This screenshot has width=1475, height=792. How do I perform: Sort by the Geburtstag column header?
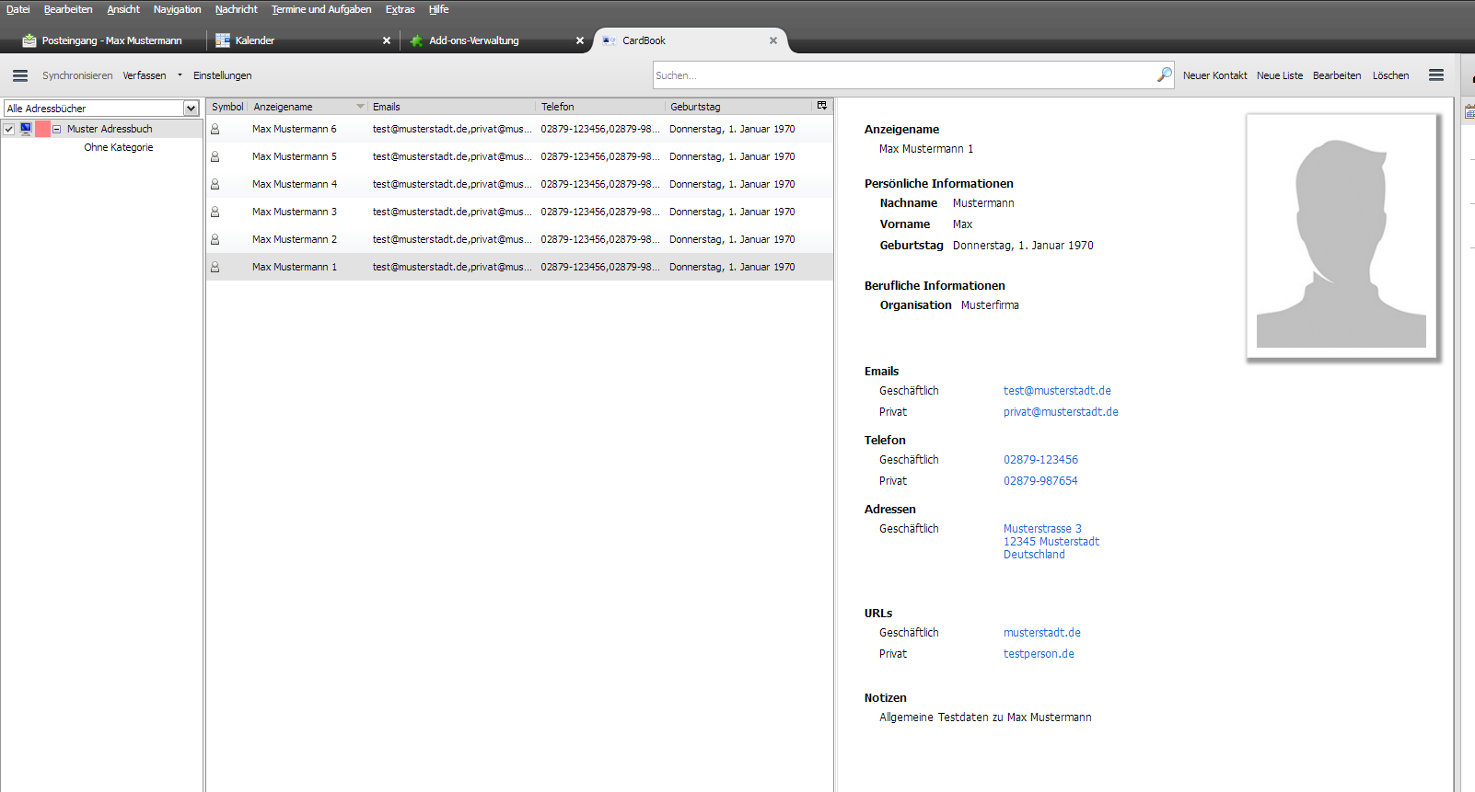pyautogui.click(x=739, y=107)
